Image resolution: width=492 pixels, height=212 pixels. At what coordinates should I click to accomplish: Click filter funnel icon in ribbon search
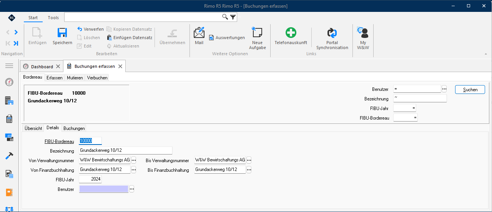[x=233, y=17]
